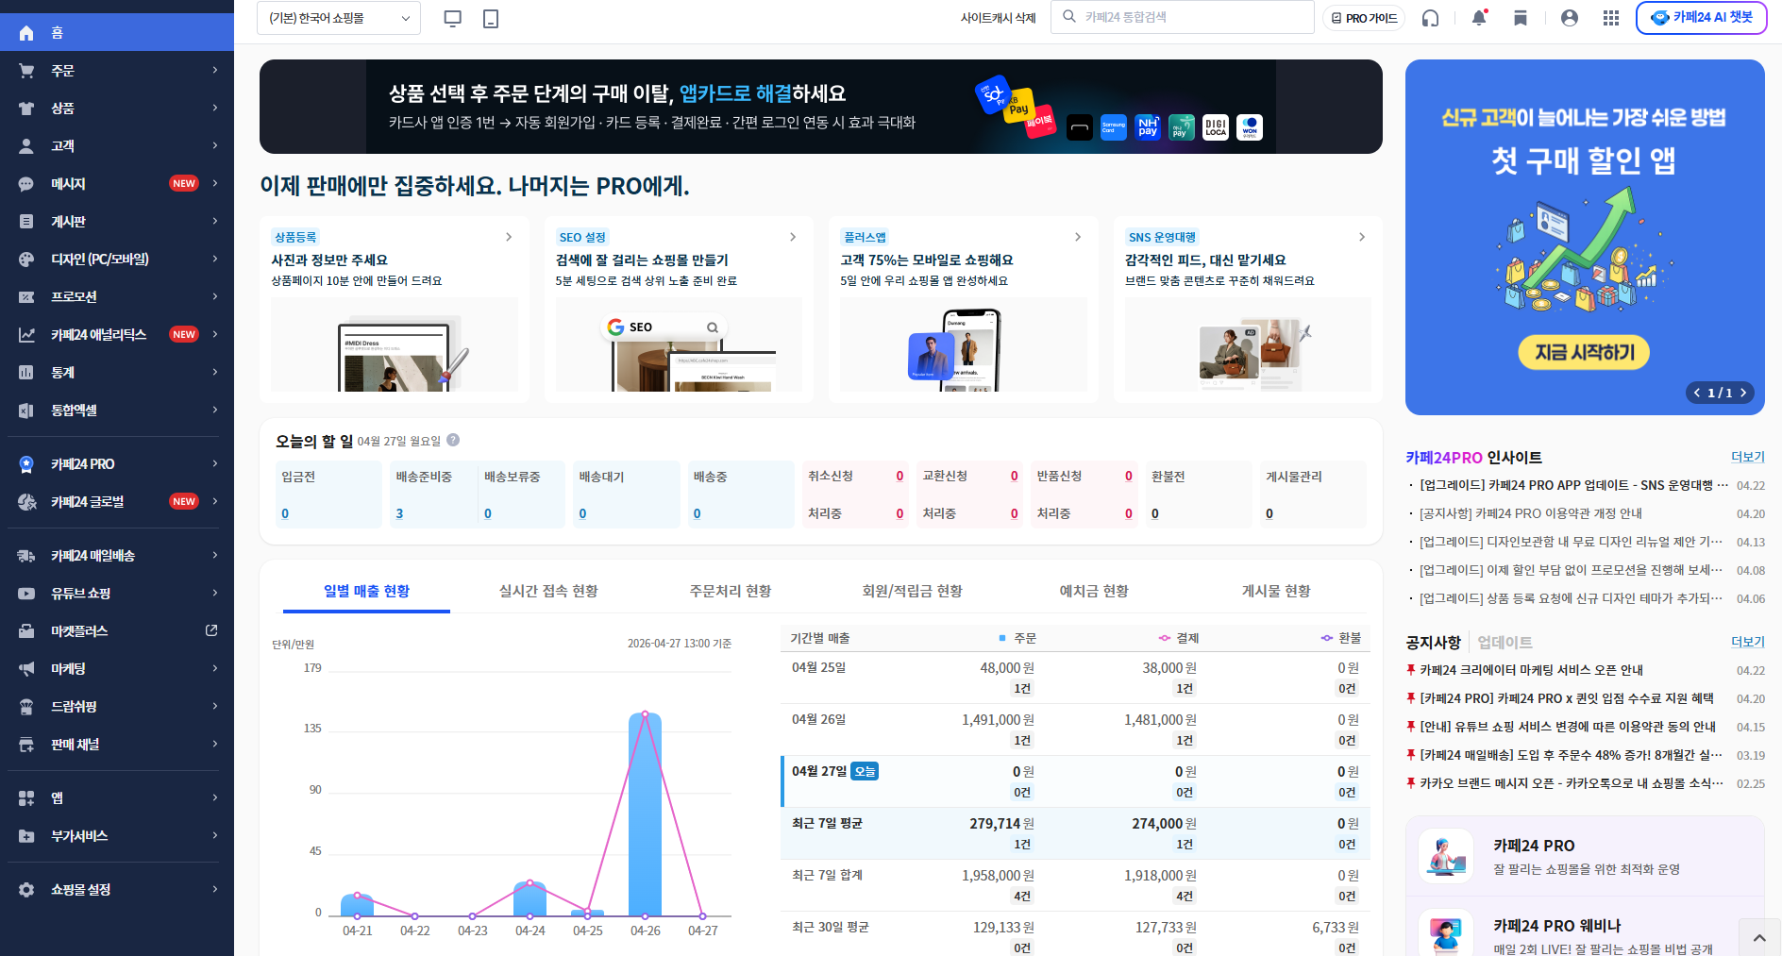Select the 주문처리 현황 tab
This screenshot has width=1782, height=956.
tap(731, 591)
